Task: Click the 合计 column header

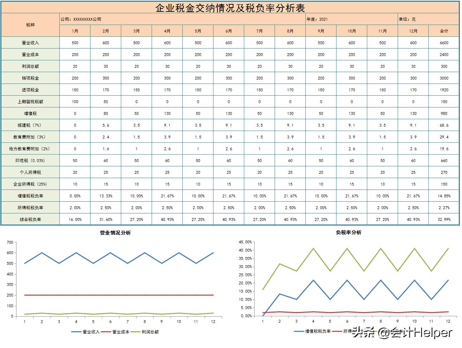Action: tap(444, 31)
